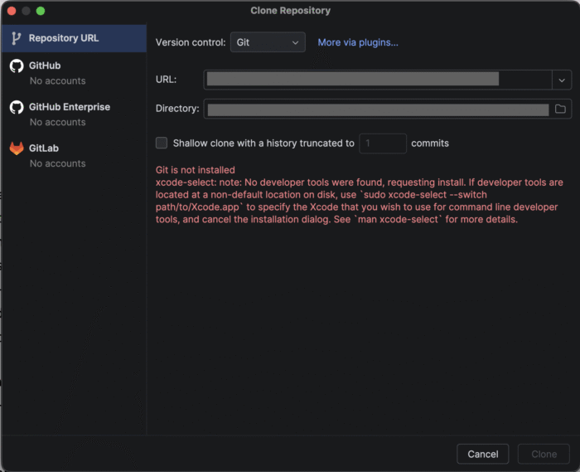Image resolution: width=580 pixels, height=472 pixels.
Task: Open the More via plugins link
Action: 358,42
